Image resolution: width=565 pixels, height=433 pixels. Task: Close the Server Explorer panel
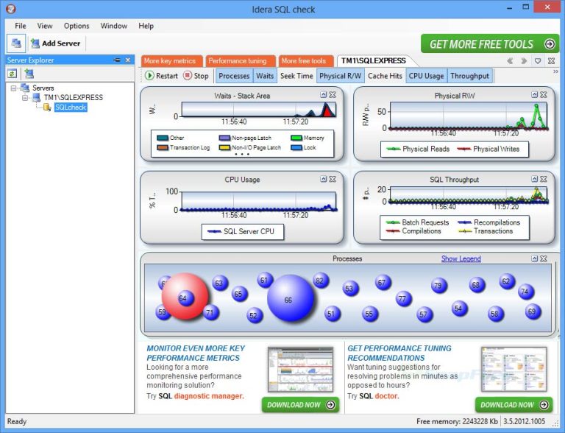[127, 60]
